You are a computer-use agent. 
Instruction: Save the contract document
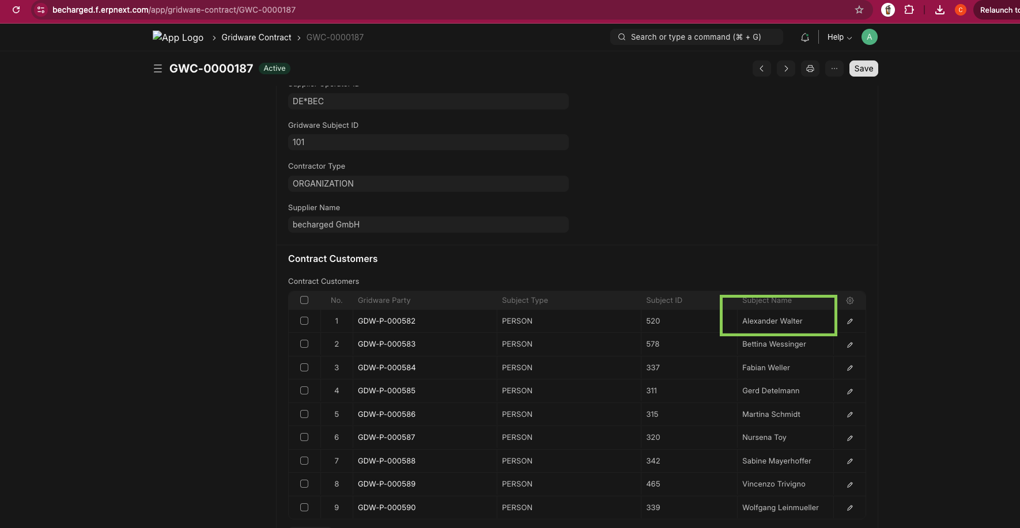point(864,69)
